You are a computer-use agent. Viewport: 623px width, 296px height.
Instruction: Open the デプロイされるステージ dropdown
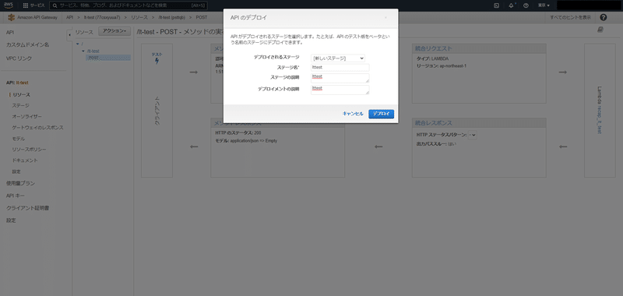click(338, 58)
